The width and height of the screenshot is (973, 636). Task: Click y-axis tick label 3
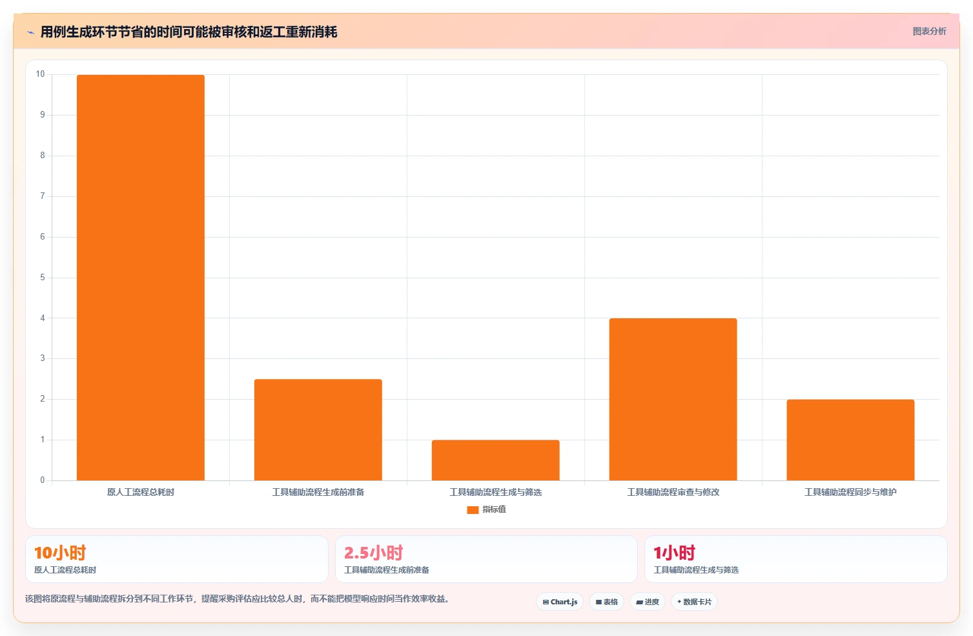pyautogui.click(x=43, y=358)
